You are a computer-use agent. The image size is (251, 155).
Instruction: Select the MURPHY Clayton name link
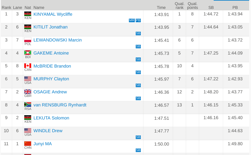(x=51, y=79)
